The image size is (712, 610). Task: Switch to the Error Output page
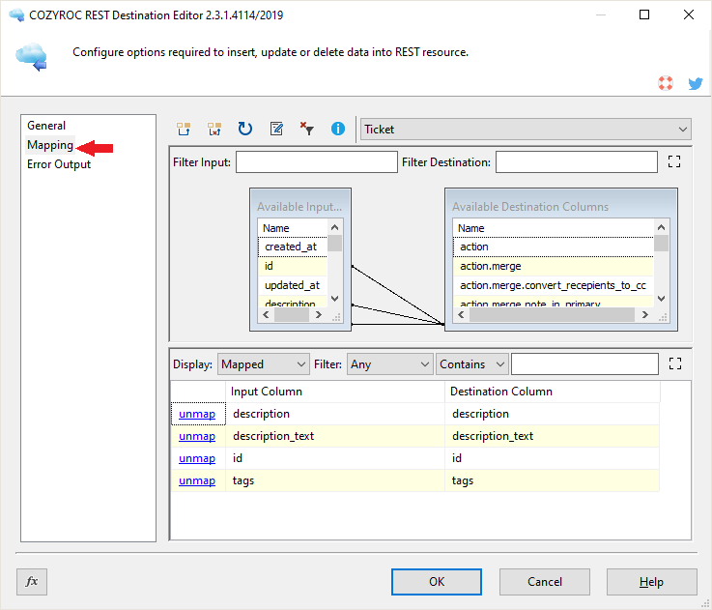coord(59,164)
